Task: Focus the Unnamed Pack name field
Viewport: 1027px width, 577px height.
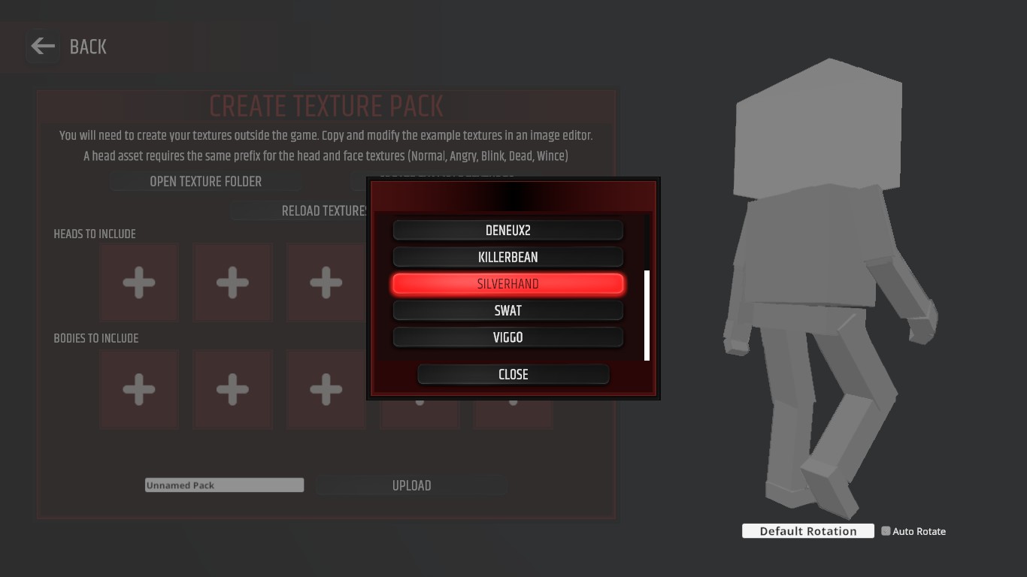Action: 225,485
